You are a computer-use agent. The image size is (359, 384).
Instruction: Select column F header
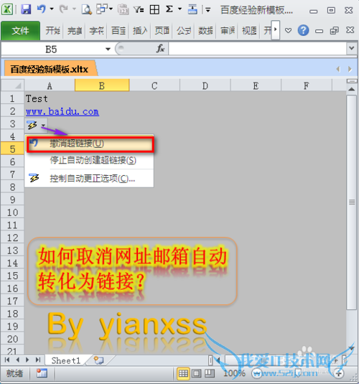click(x=307, y=85)
